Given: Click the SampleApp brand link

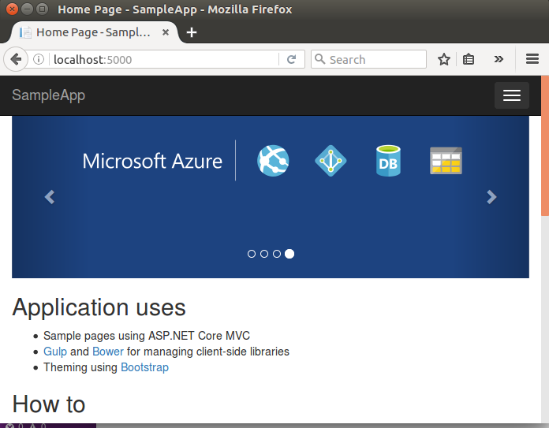Looking at the screenshot, I should coord(48,95).
